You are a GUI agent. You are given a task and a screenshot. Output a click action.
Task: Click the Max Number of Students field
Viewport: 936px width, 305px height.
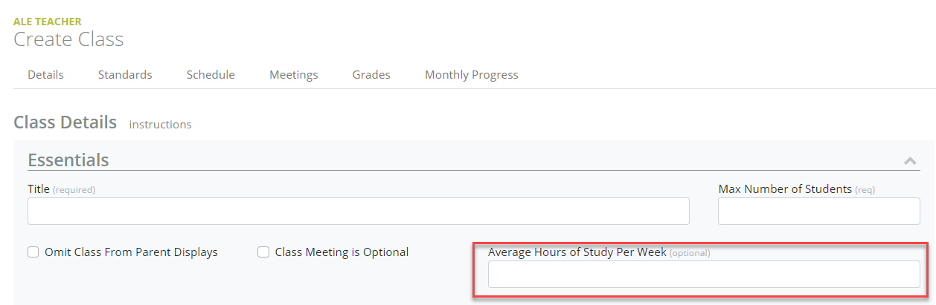pyautogui.click(x=818, y=211)
